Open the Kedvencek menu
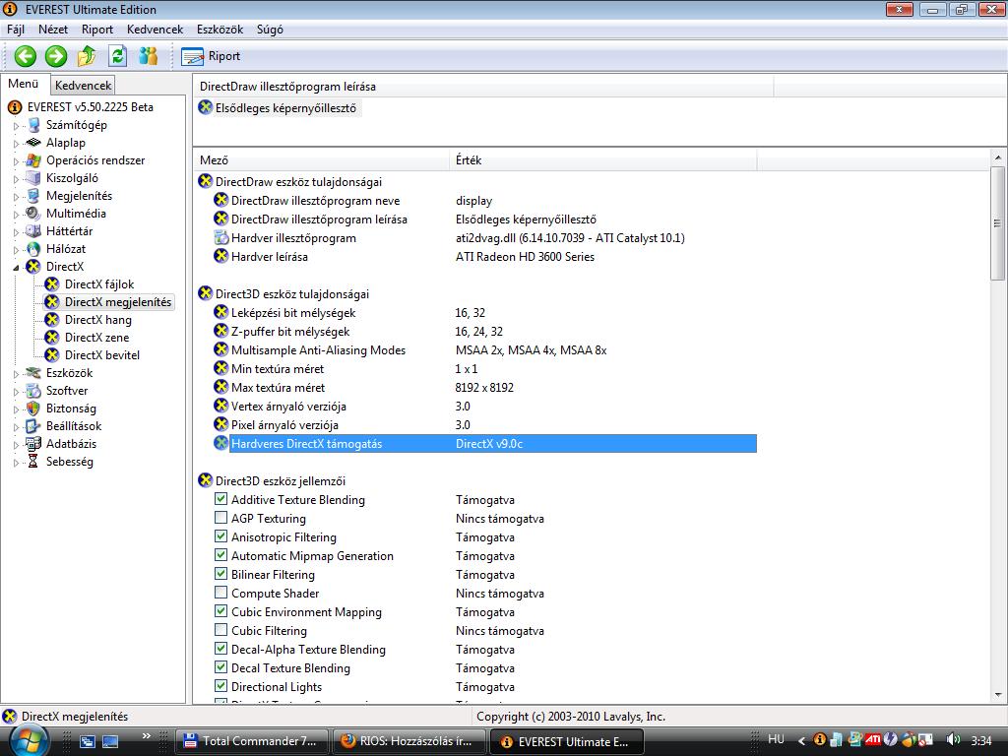The width and height of the screenshot is (1008, 756). [x=155, y=30]
